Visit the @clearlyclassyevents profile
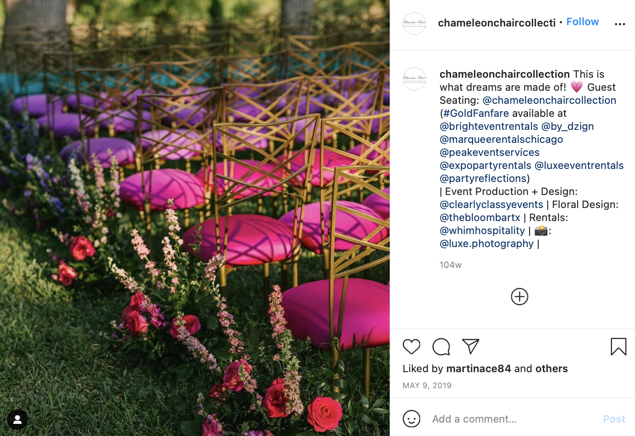Viewport: 635px width, 436px height. tap(491, 205)
